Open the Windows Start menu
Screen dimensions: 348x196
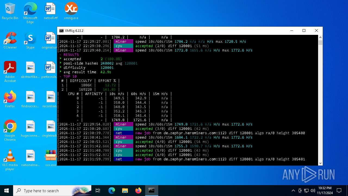[7, 191]
